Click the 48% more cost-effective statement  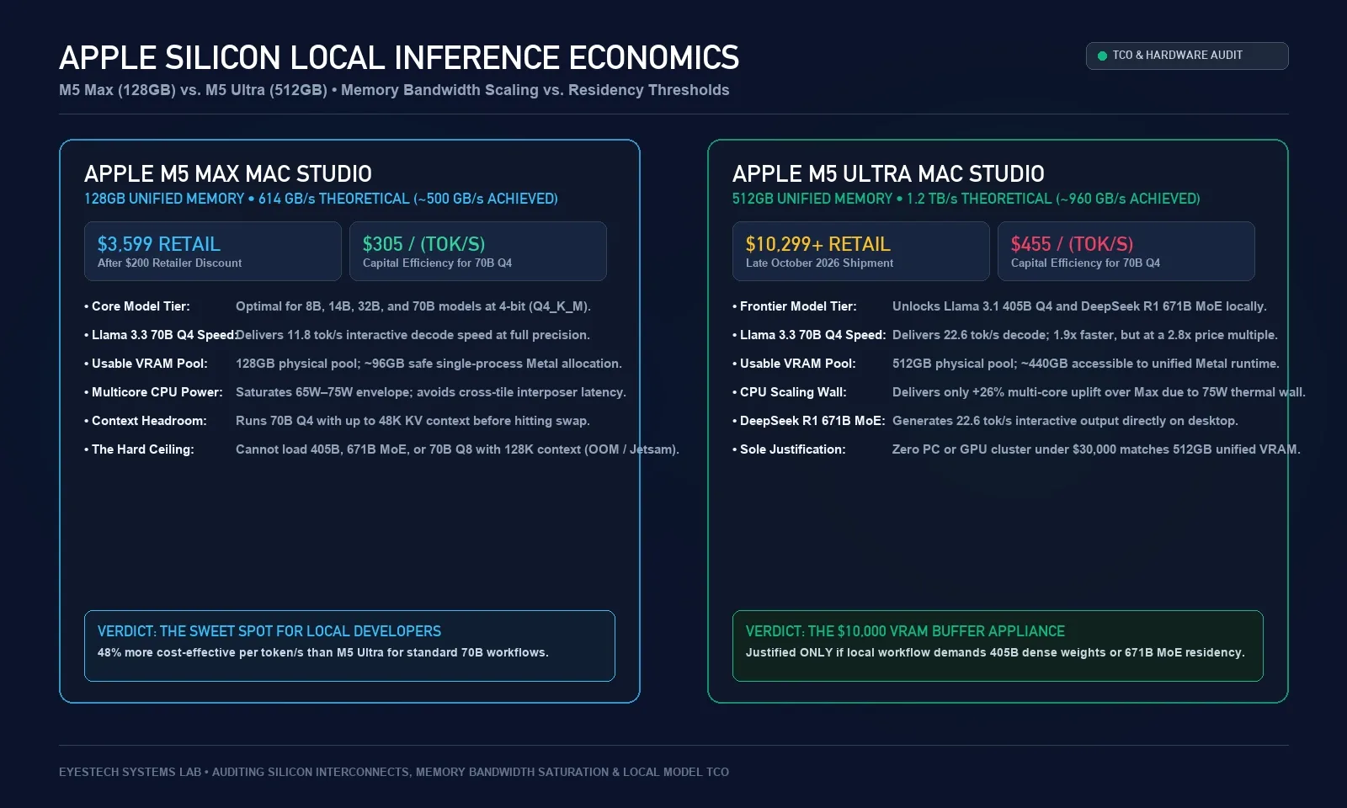[x=323, y=652]
